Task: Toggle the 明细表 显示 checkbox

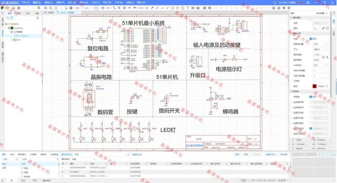Action: tap(311, 97)
